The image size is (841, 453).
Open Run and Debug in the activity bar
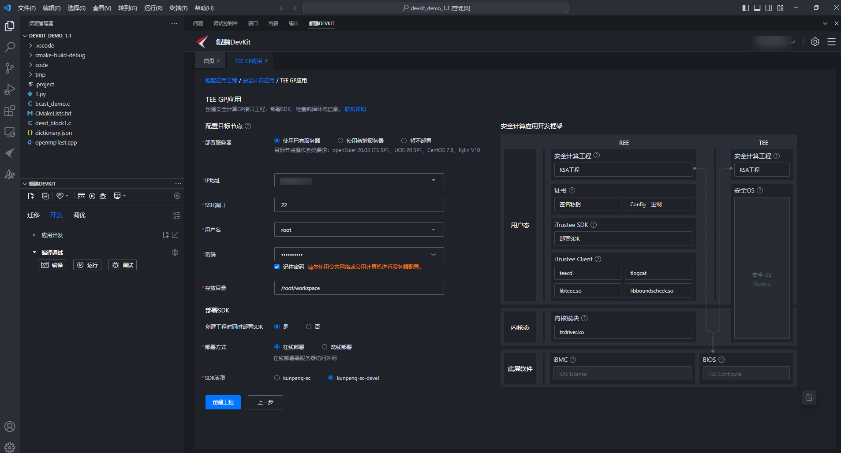pos(10,89)
